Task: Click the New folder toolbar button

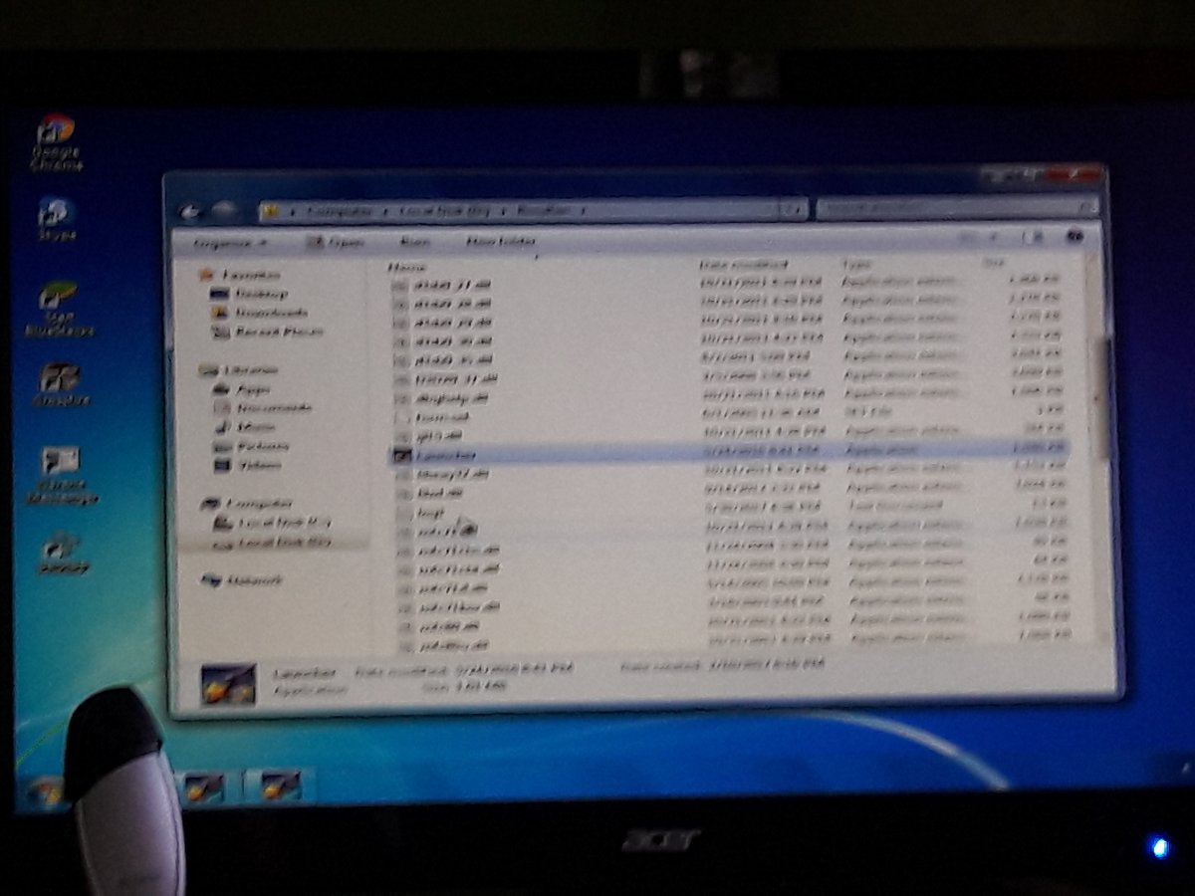Action: [501, 241]
